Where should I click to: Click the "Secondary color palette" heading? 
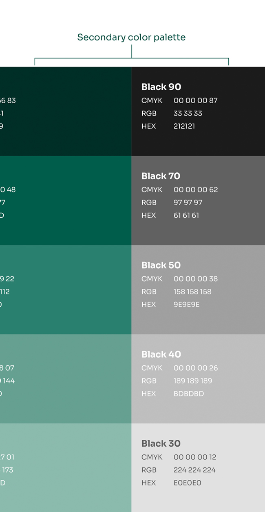click(131, 38)
